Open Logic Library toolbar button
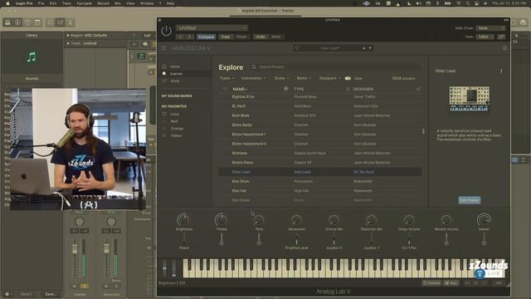The image size is (531, 299). tap(7, 22)
